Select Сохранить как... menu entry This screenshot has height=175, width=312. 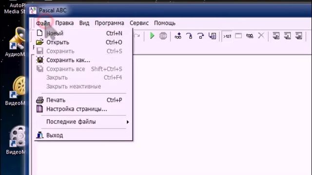[83, 60]
